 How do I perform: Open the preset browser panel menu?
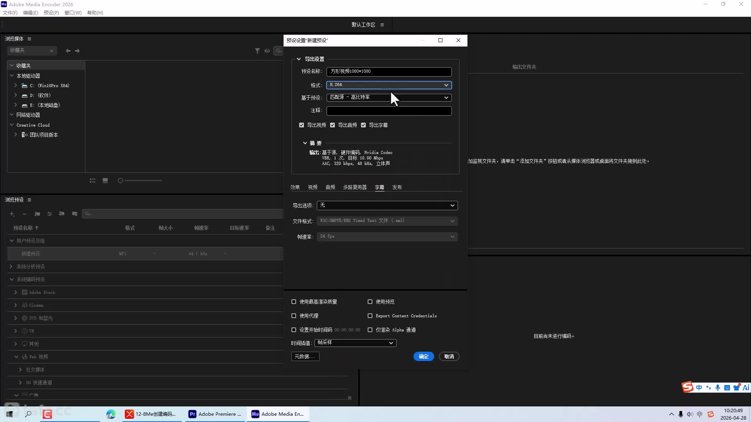(29, 200)
